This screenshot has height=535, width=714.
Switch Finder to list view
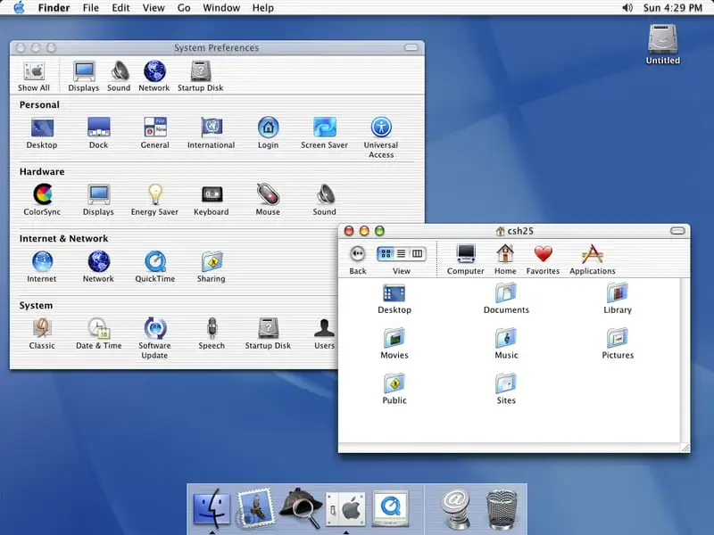[x=402, y=253]
